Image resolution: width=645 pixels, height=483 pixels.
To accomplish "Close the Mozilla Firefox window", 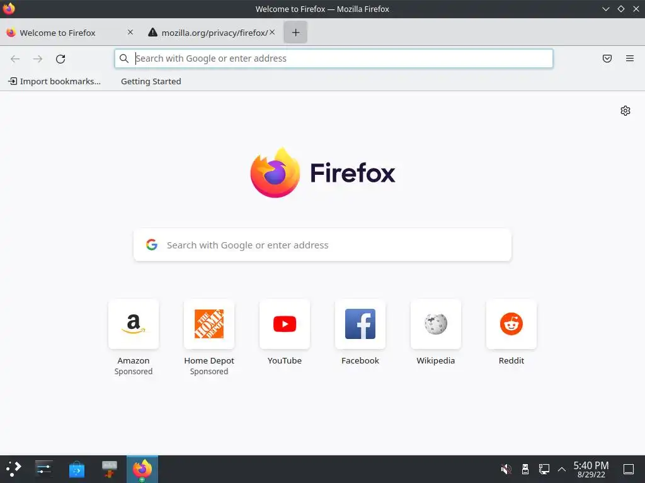I will pos(636,9).
